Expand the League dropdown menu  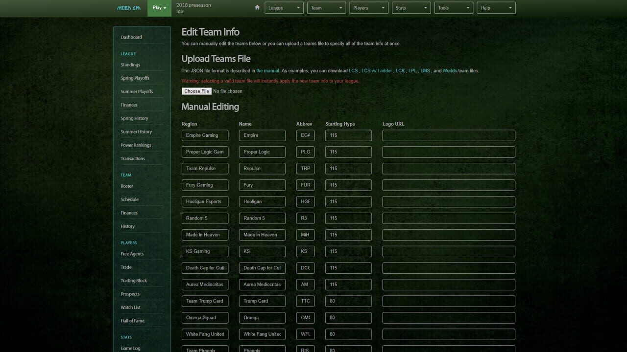point(284,8)
